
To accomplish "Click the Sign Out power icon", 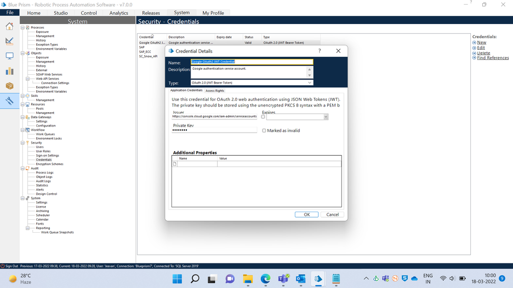I will (3, 266).
